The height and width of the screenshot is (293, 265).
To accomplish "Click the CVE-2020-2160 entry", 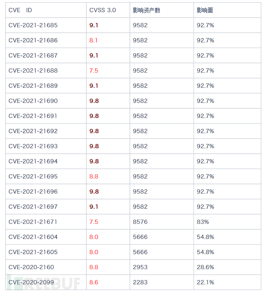I will point(31,267).
